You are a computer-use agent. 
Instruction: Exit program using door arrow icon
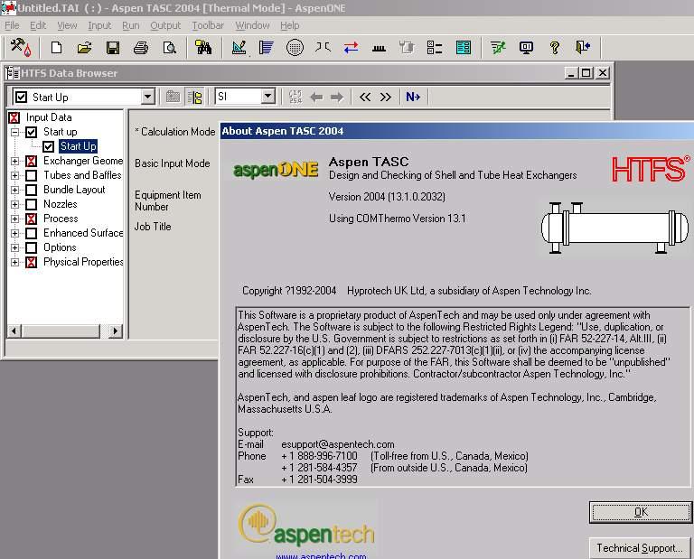pos(583,47)
